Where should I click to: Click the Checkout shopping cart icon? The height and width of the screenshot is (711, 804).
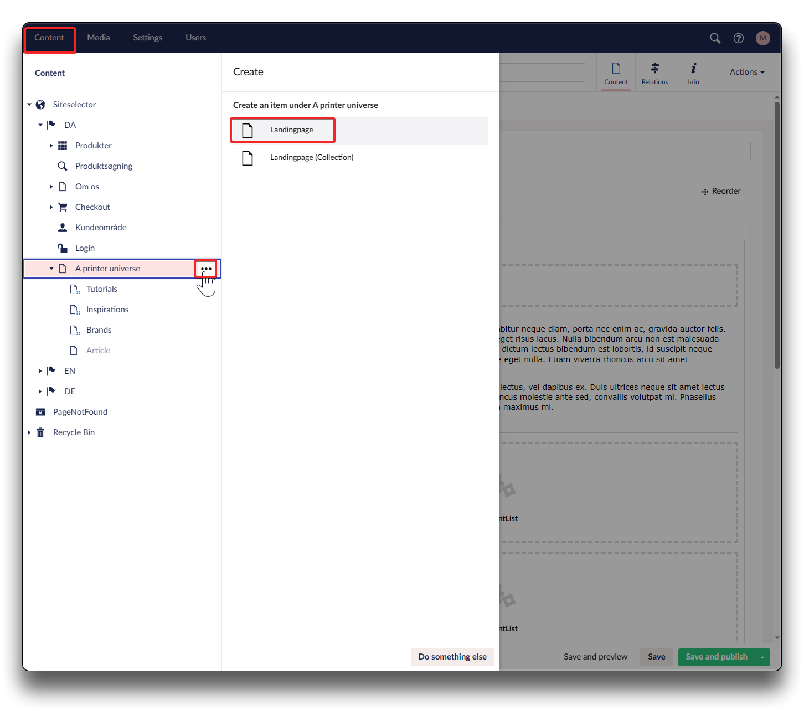point(63,207)
